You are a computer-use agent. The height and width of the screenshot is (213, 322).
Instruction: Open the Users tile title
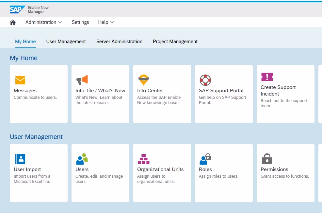(82, 169)
